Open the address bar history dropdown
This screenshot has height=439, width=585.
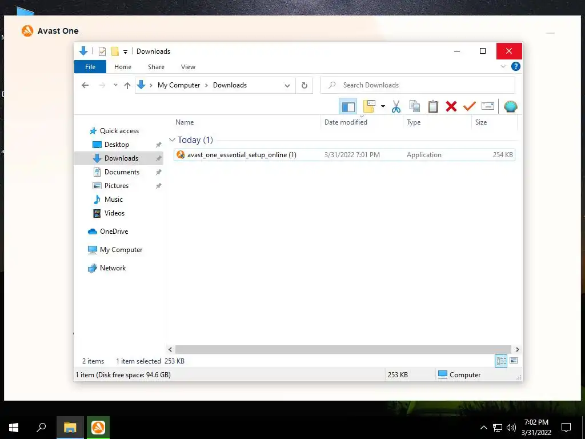pyautogui.click(x=287, y=86)
